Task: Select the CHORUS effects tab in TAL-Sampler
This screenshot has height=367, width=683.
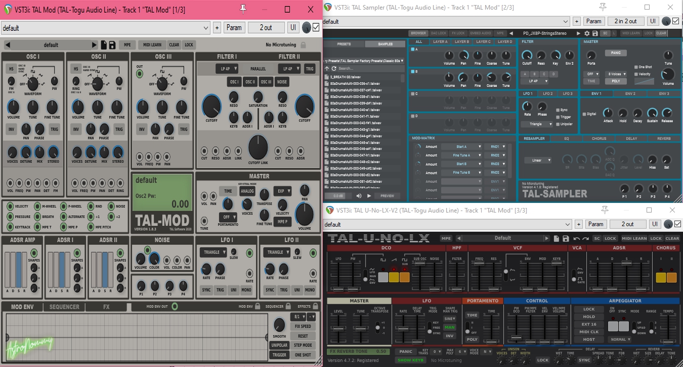Action: [599, 138]
